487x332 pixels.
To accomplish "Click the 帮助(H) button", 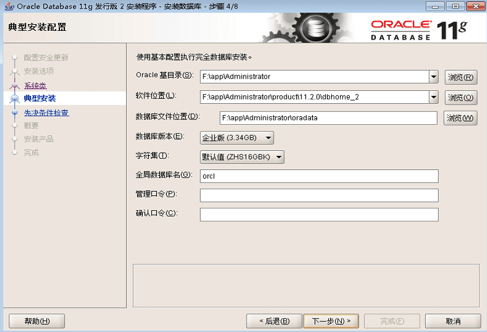I will 36,321.
